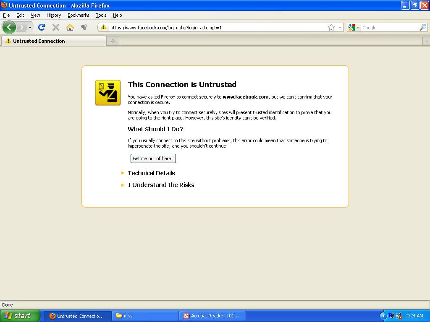Viewport: 430px width, 322px height.
Task: Click the bold www.facebook.com text
Action: [245, 97]
